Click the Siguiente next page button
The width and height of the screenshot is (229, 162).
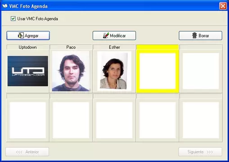tap(200, 152)
